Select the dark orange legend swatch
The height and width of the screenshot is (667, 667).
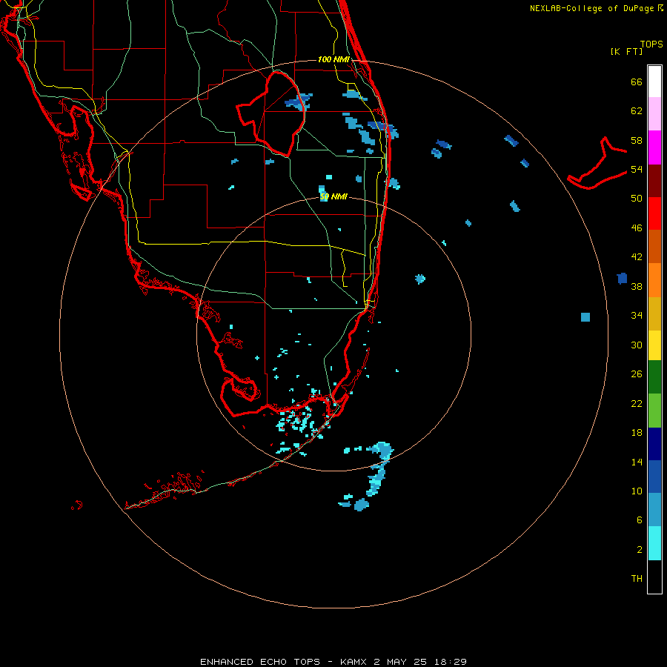pos(654,246)
